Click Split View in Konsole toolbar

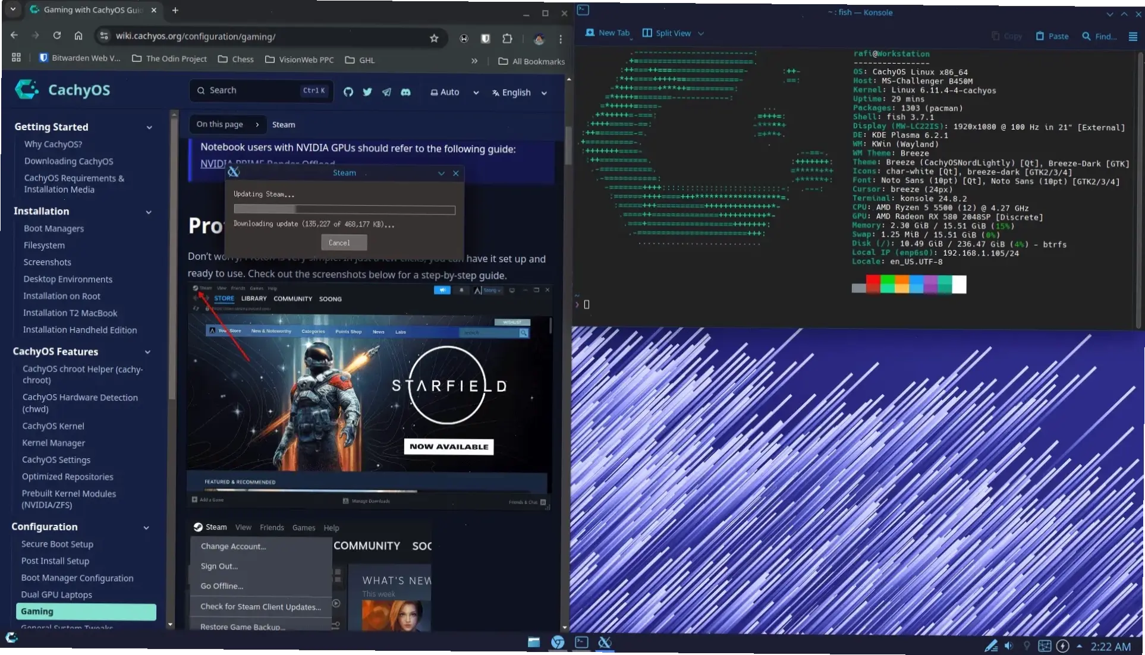(x=667, y=33)
